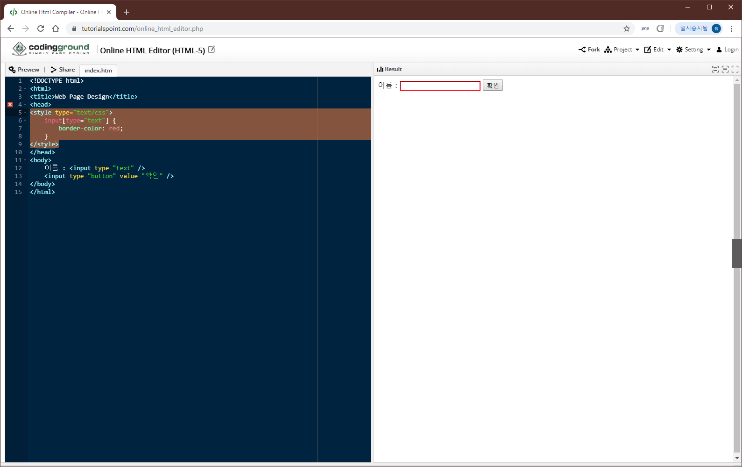Click the Online HTML Editor (HTML-5) title
742x467 pixels.
pos(152,50)
